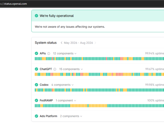164x123 pixels.
Task: Click the '100% uptime' value for FedRAMP
Action: 156,100
